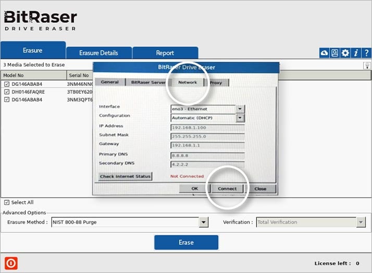Uncheck DG146ABAB4 drive with serial 3NM3QPT6
372x273 pixels.
coord(7,100)
